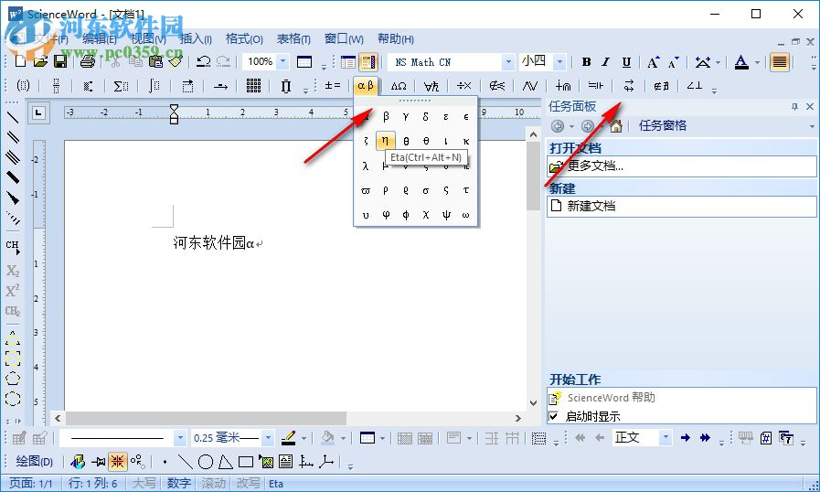Open the 绘图(D) drawing menu button
820x492 pixels.
(34, 462)
